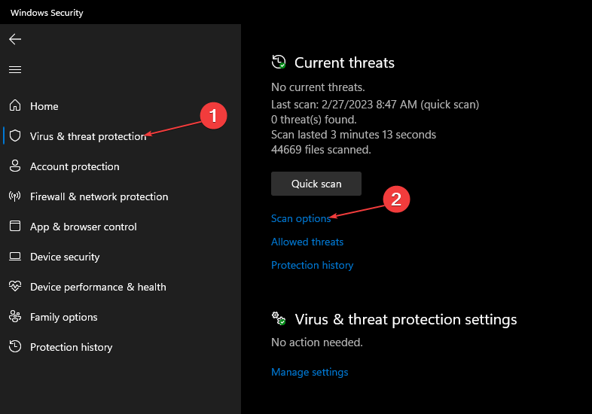Start a Quick scan

point(316,184)
